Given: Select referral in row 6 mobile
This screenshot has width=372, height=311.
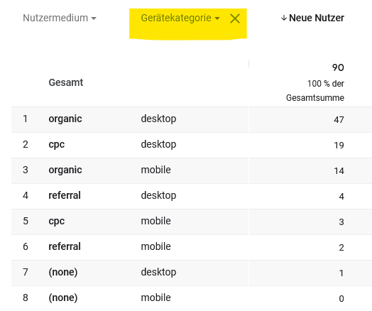Looking at the screenshot, I should click(65, 246).
